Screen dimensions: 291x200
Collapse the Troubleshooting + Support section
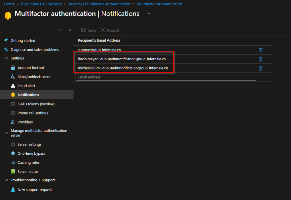point(6,180)
